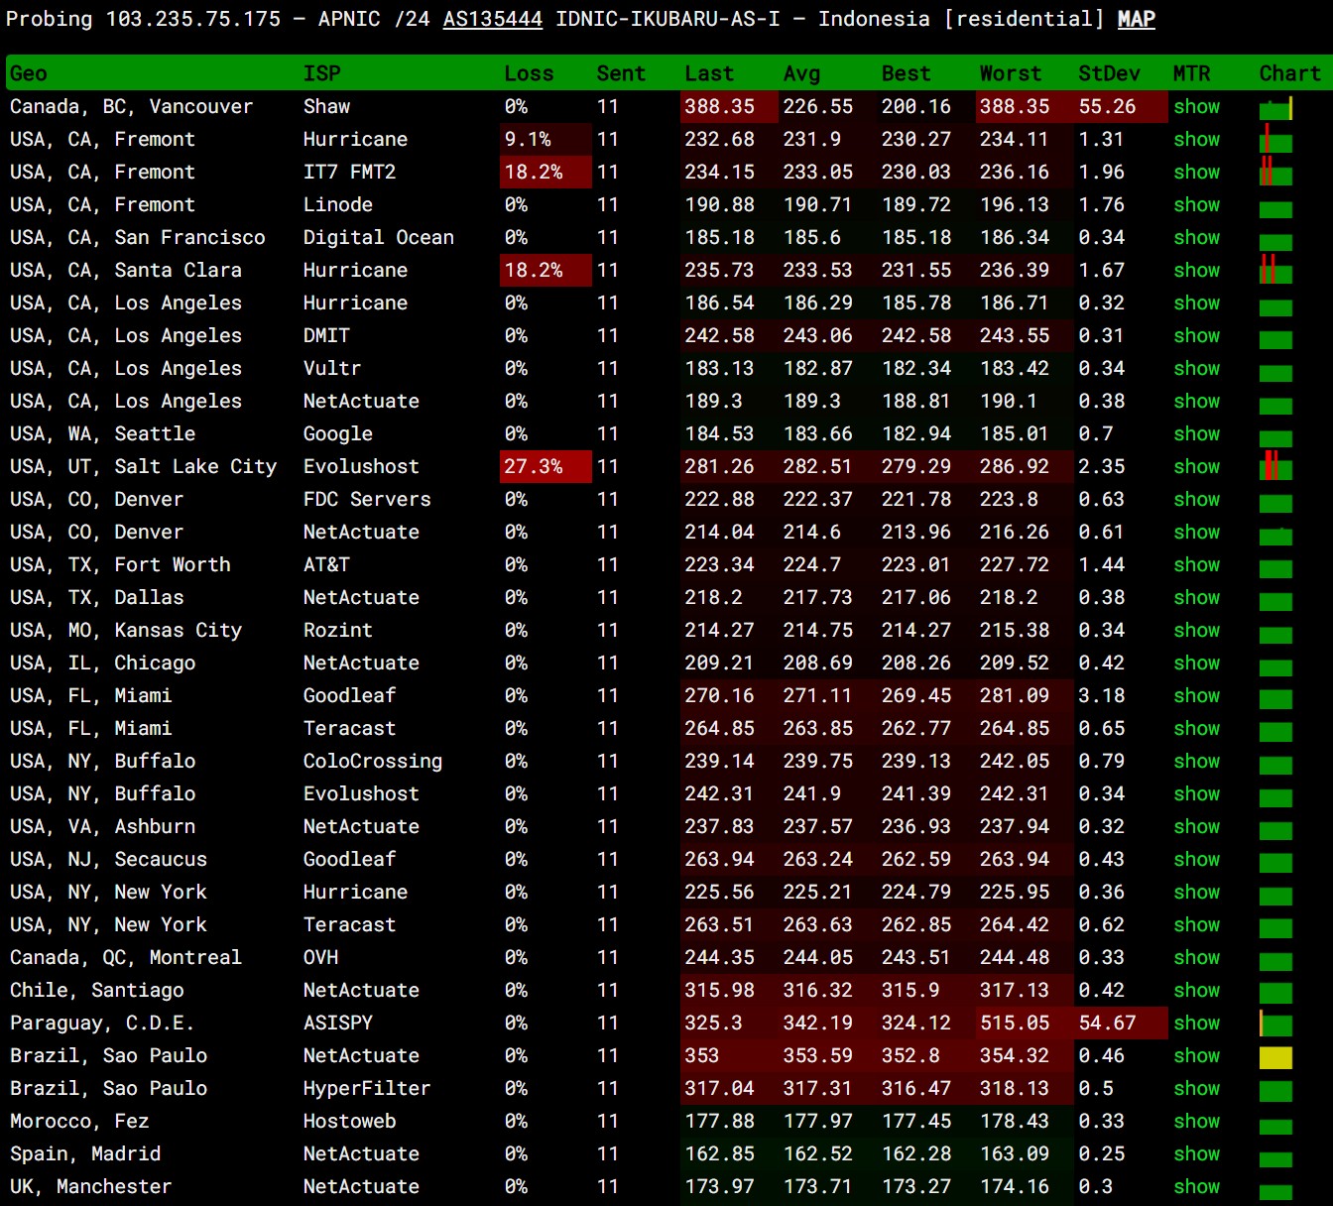This screenshot has height=1206, width=1333.
Task: Show MTR for Fremont IT7 FMT2 row
Action: [x=1196, y=172]
